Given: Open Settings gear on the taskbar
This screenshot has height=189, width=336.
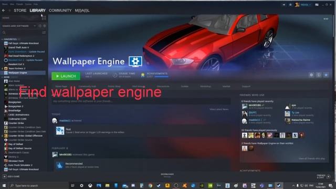Looking at the screenshot, I should coord(81,185).
